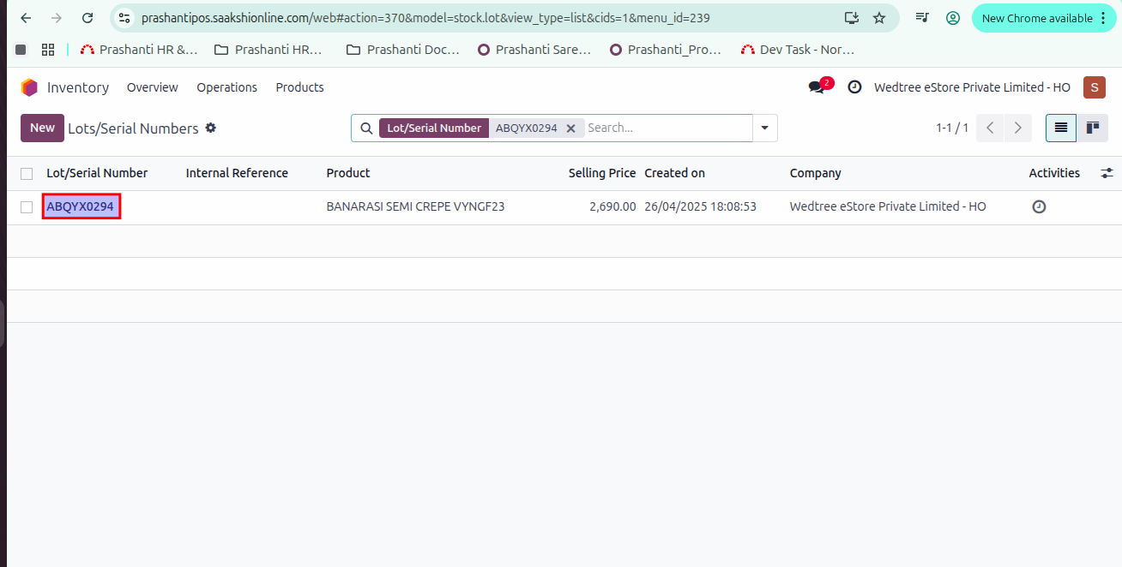The width and height of the screenshot is (1122, 567).
Task: Remove the ABQYX0294 search filter with X
Action: [x=570, y=128]
